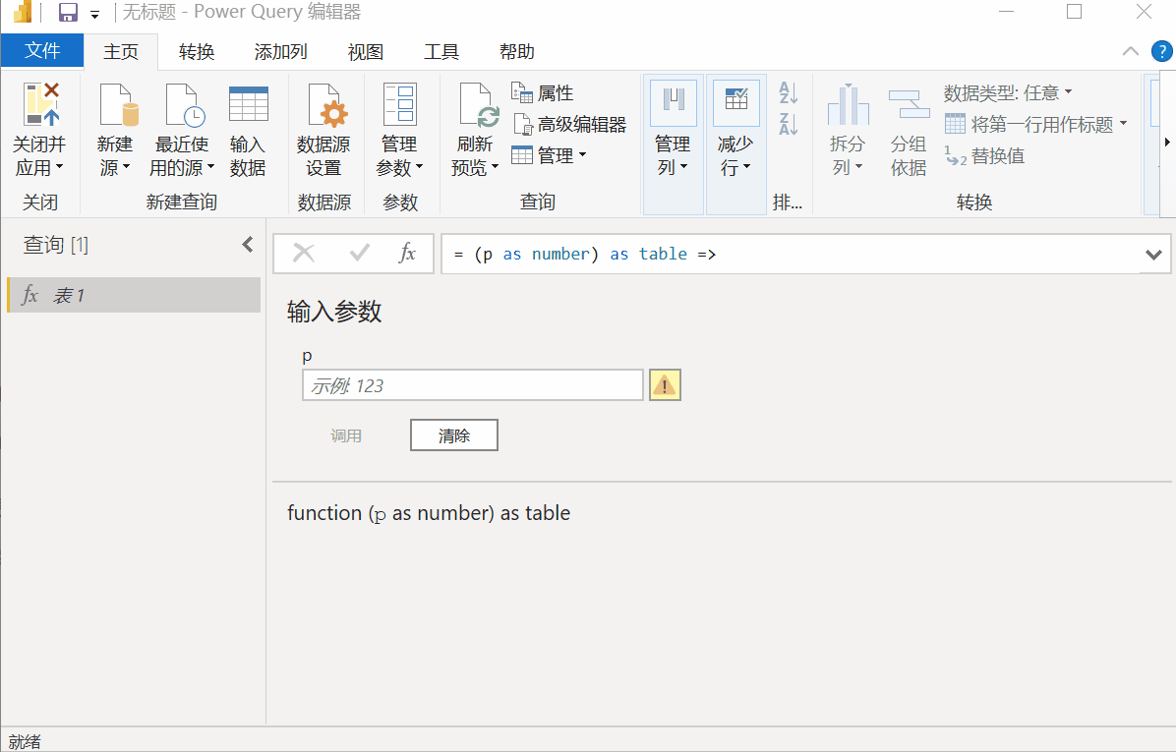Expand the ribbon overflow arrow on the right
1176x752 pixels.
point(1167,143)
